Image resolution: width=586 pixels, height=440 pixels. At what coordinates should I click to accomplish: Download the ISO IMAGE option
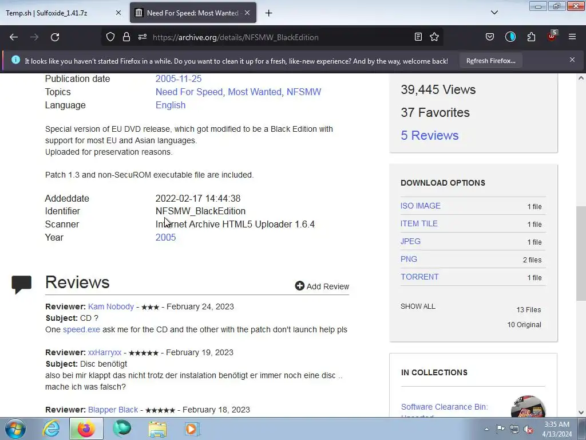(421, 206)
